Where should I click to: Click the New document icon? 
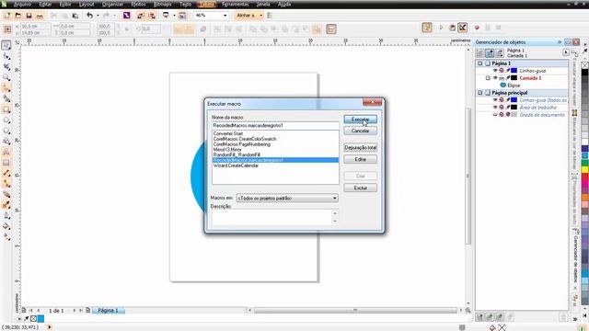coord(7,16)
